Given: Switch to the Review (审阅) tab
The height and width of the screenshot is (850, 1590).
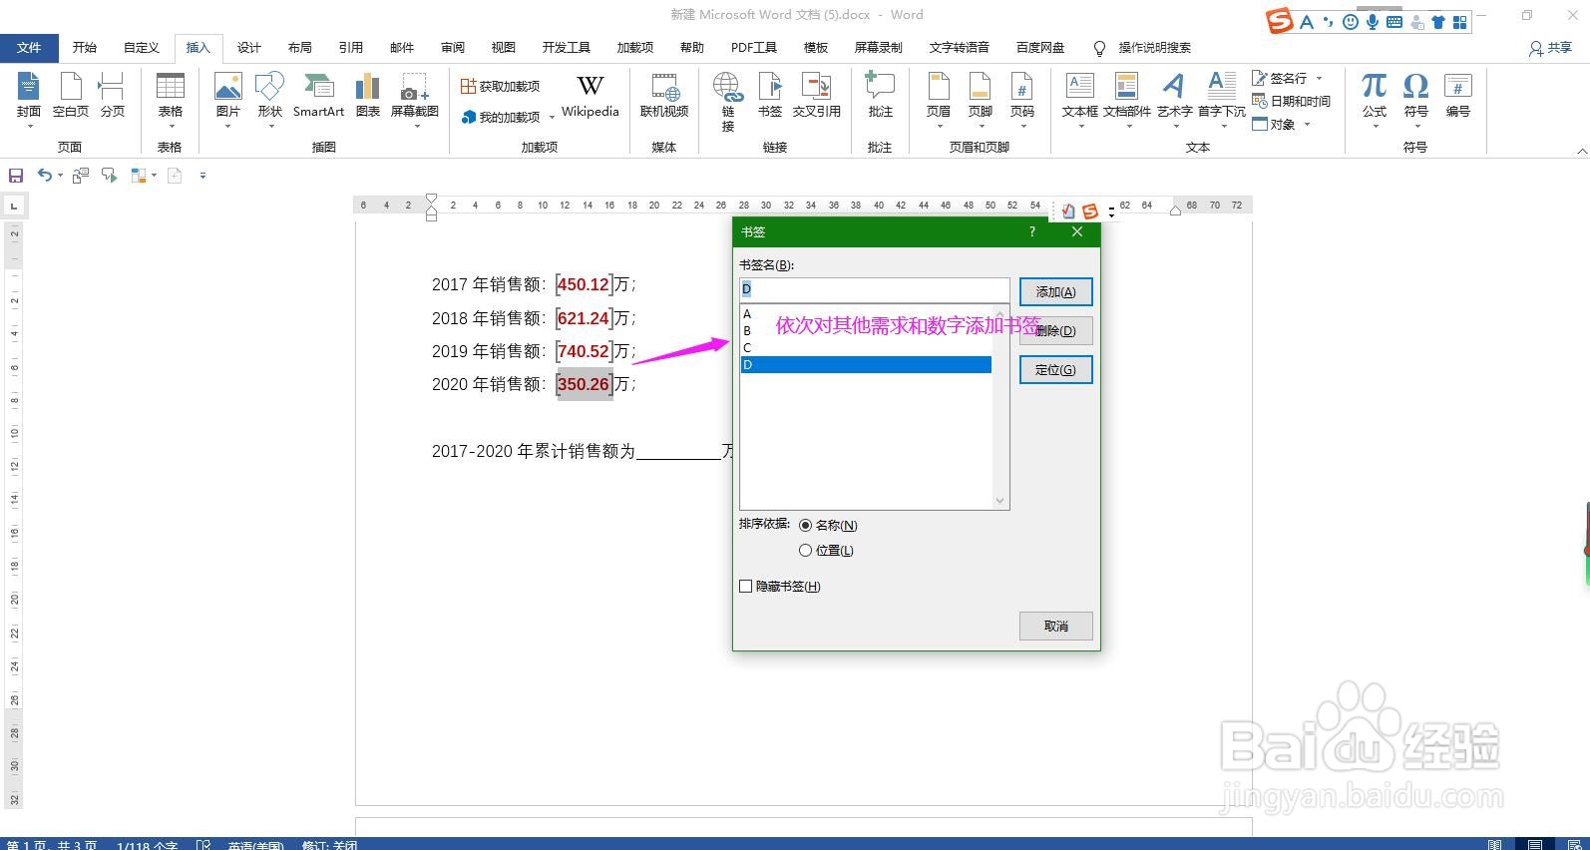Looking at the screenshot, I should [453, 48].
